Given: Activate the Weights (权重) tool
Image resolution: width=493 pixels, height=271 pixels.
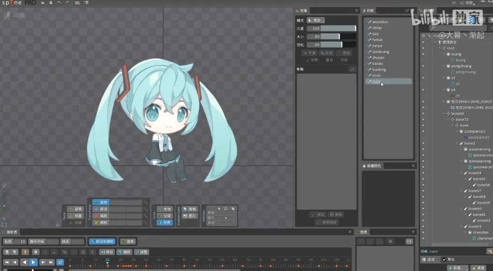Looking at the screenshot, I should tap(75, 216).
